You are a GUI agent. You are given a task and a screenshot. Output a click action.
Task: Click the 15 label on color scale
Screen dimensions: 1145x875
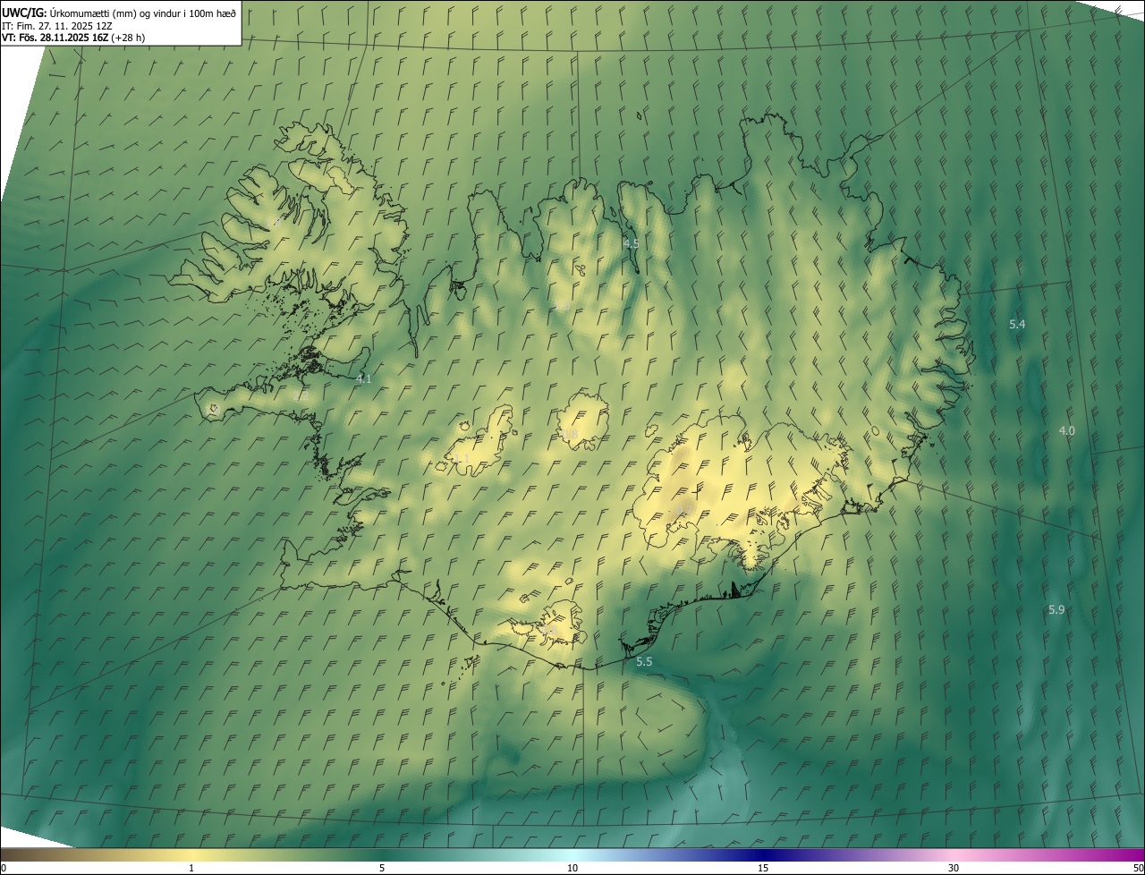tap(763, 868)
